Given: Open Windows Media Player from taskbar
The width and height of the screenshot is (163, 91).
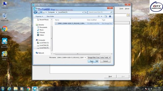Looking at the screenshot, I should [x=22, y=89].
